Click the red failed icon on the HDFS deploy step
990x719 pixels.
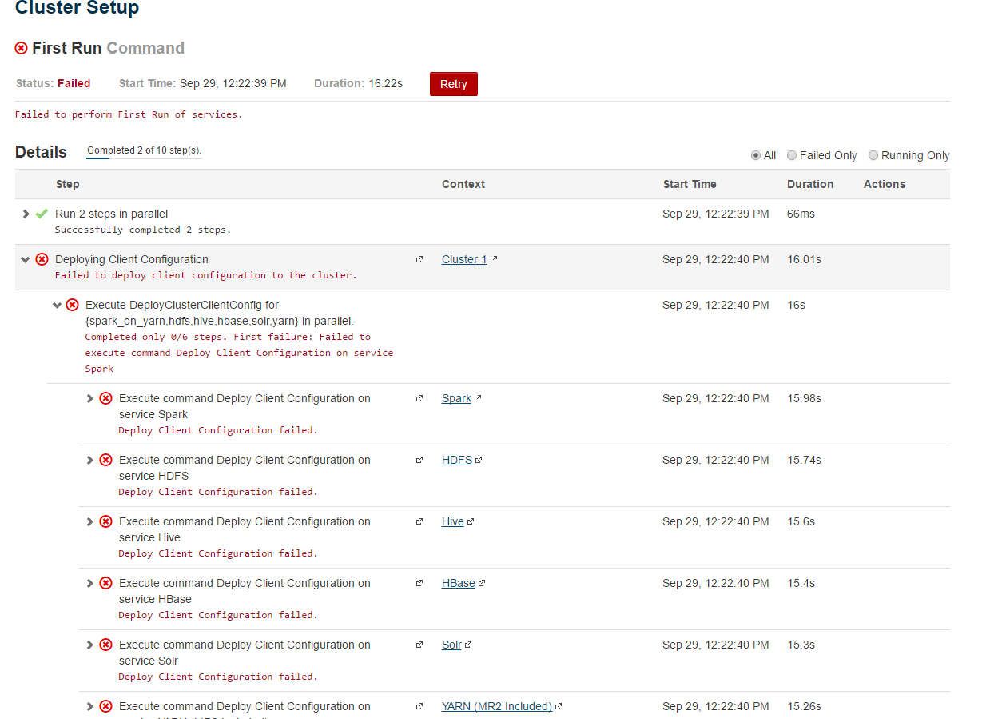(105, 460)
